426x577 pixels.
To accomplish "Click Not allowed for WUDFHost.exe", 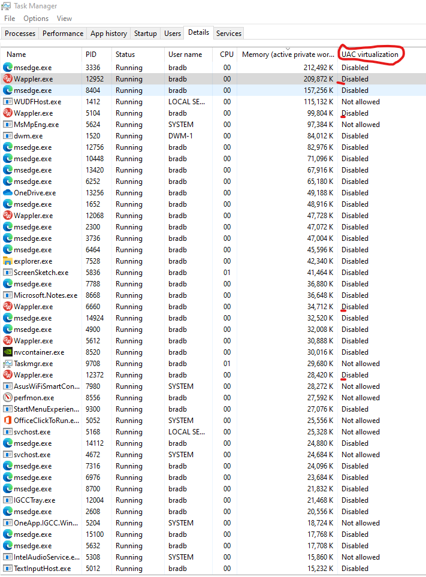I will [361, 102].
